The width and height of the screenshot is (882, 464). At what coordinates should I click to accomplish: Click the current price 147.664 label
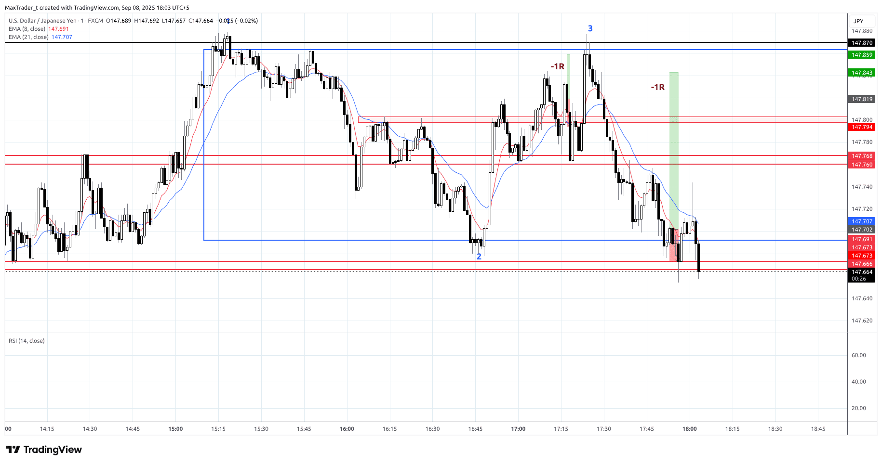pos(862,272)
